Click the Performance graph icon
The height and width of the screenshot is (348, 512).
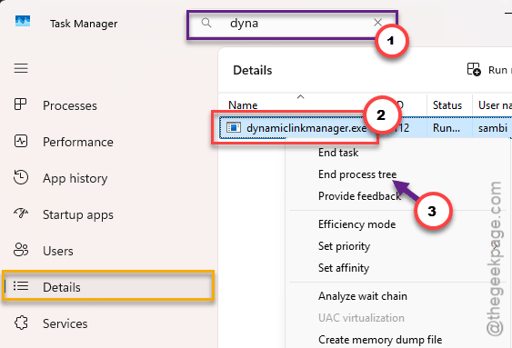(x=21, y=141)
